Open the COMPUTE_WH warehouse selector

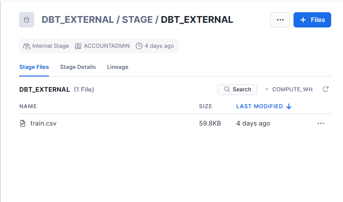(292, 89)
